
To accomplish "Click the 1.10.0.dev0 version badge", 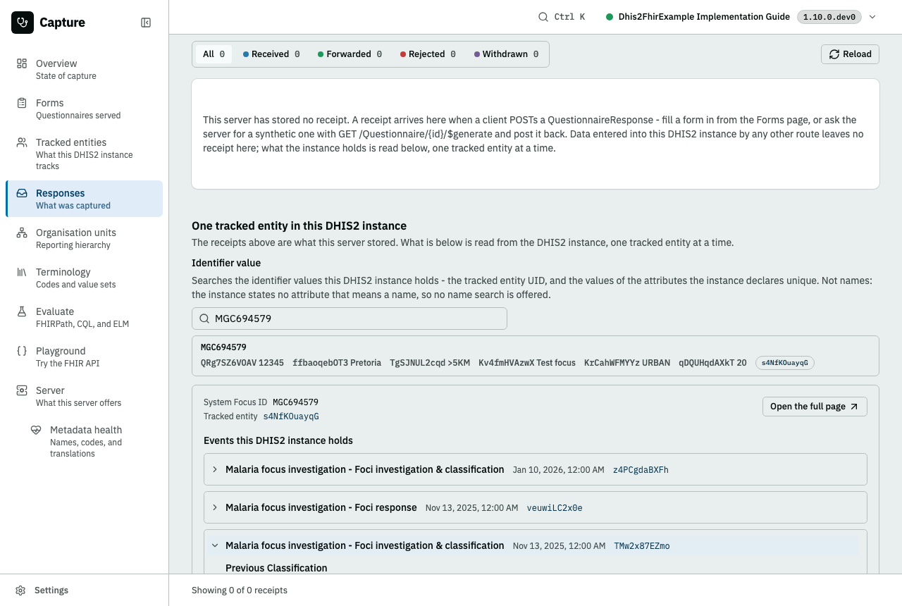I will 829,17.
